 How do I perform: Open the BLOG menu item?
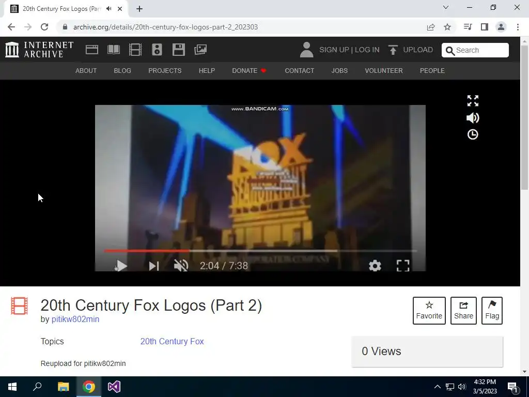pos(122,70)
